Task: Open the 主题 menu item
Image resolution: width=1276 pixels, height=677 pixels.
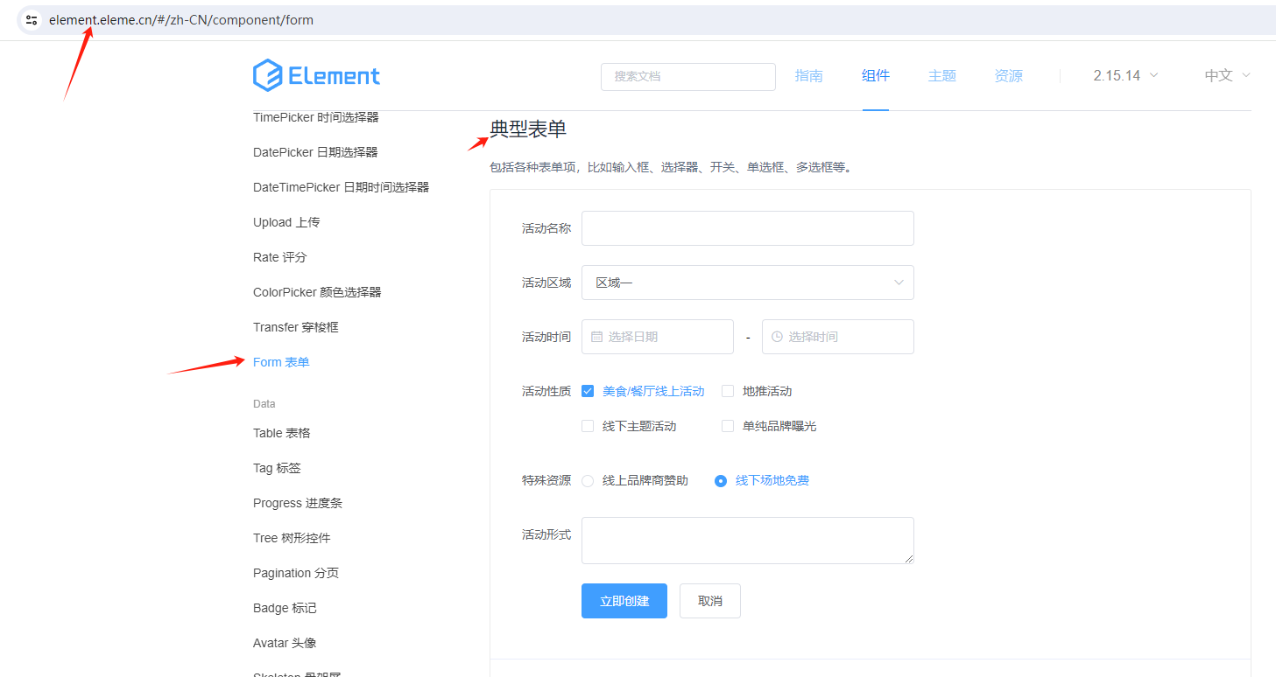Action: [x=942, y=76]
